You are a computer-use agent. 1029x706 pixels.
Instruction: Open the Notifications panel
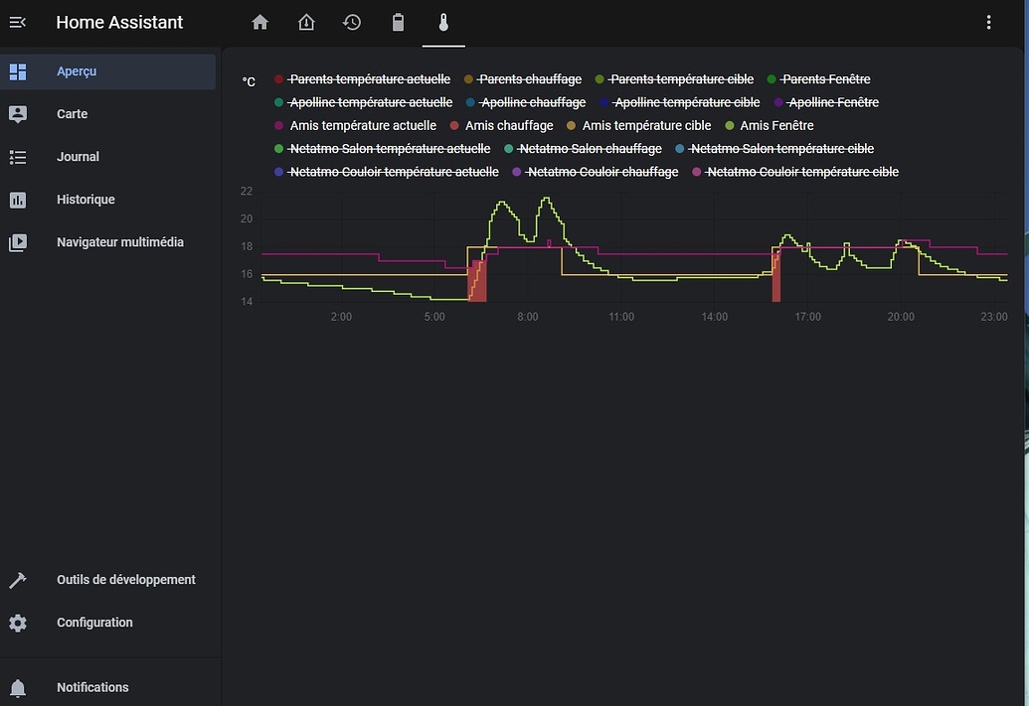click(x=92, y=687)
